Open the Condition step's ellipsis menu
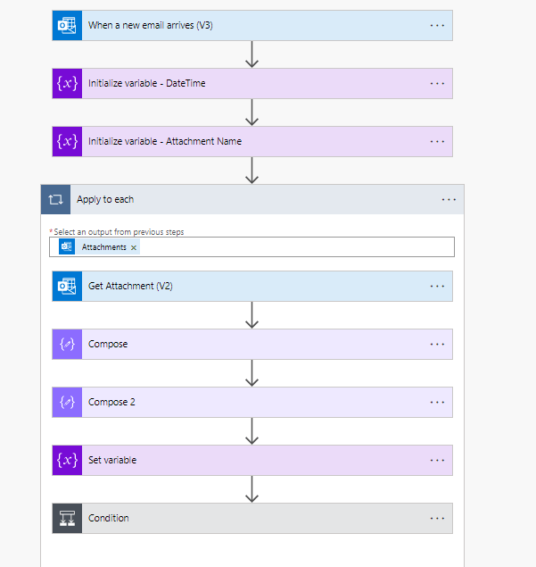 [x=437, y=518]
